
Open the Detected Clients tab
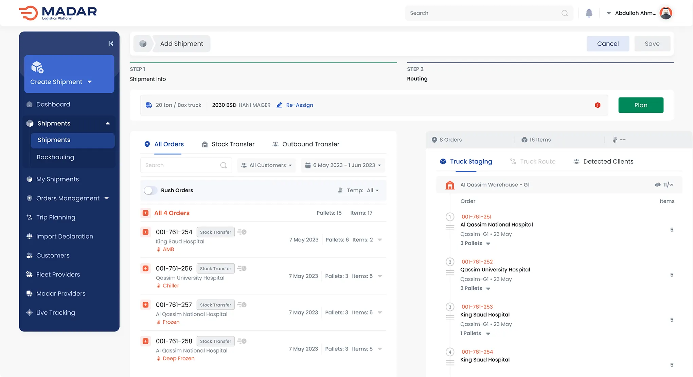tap(603, 161)
